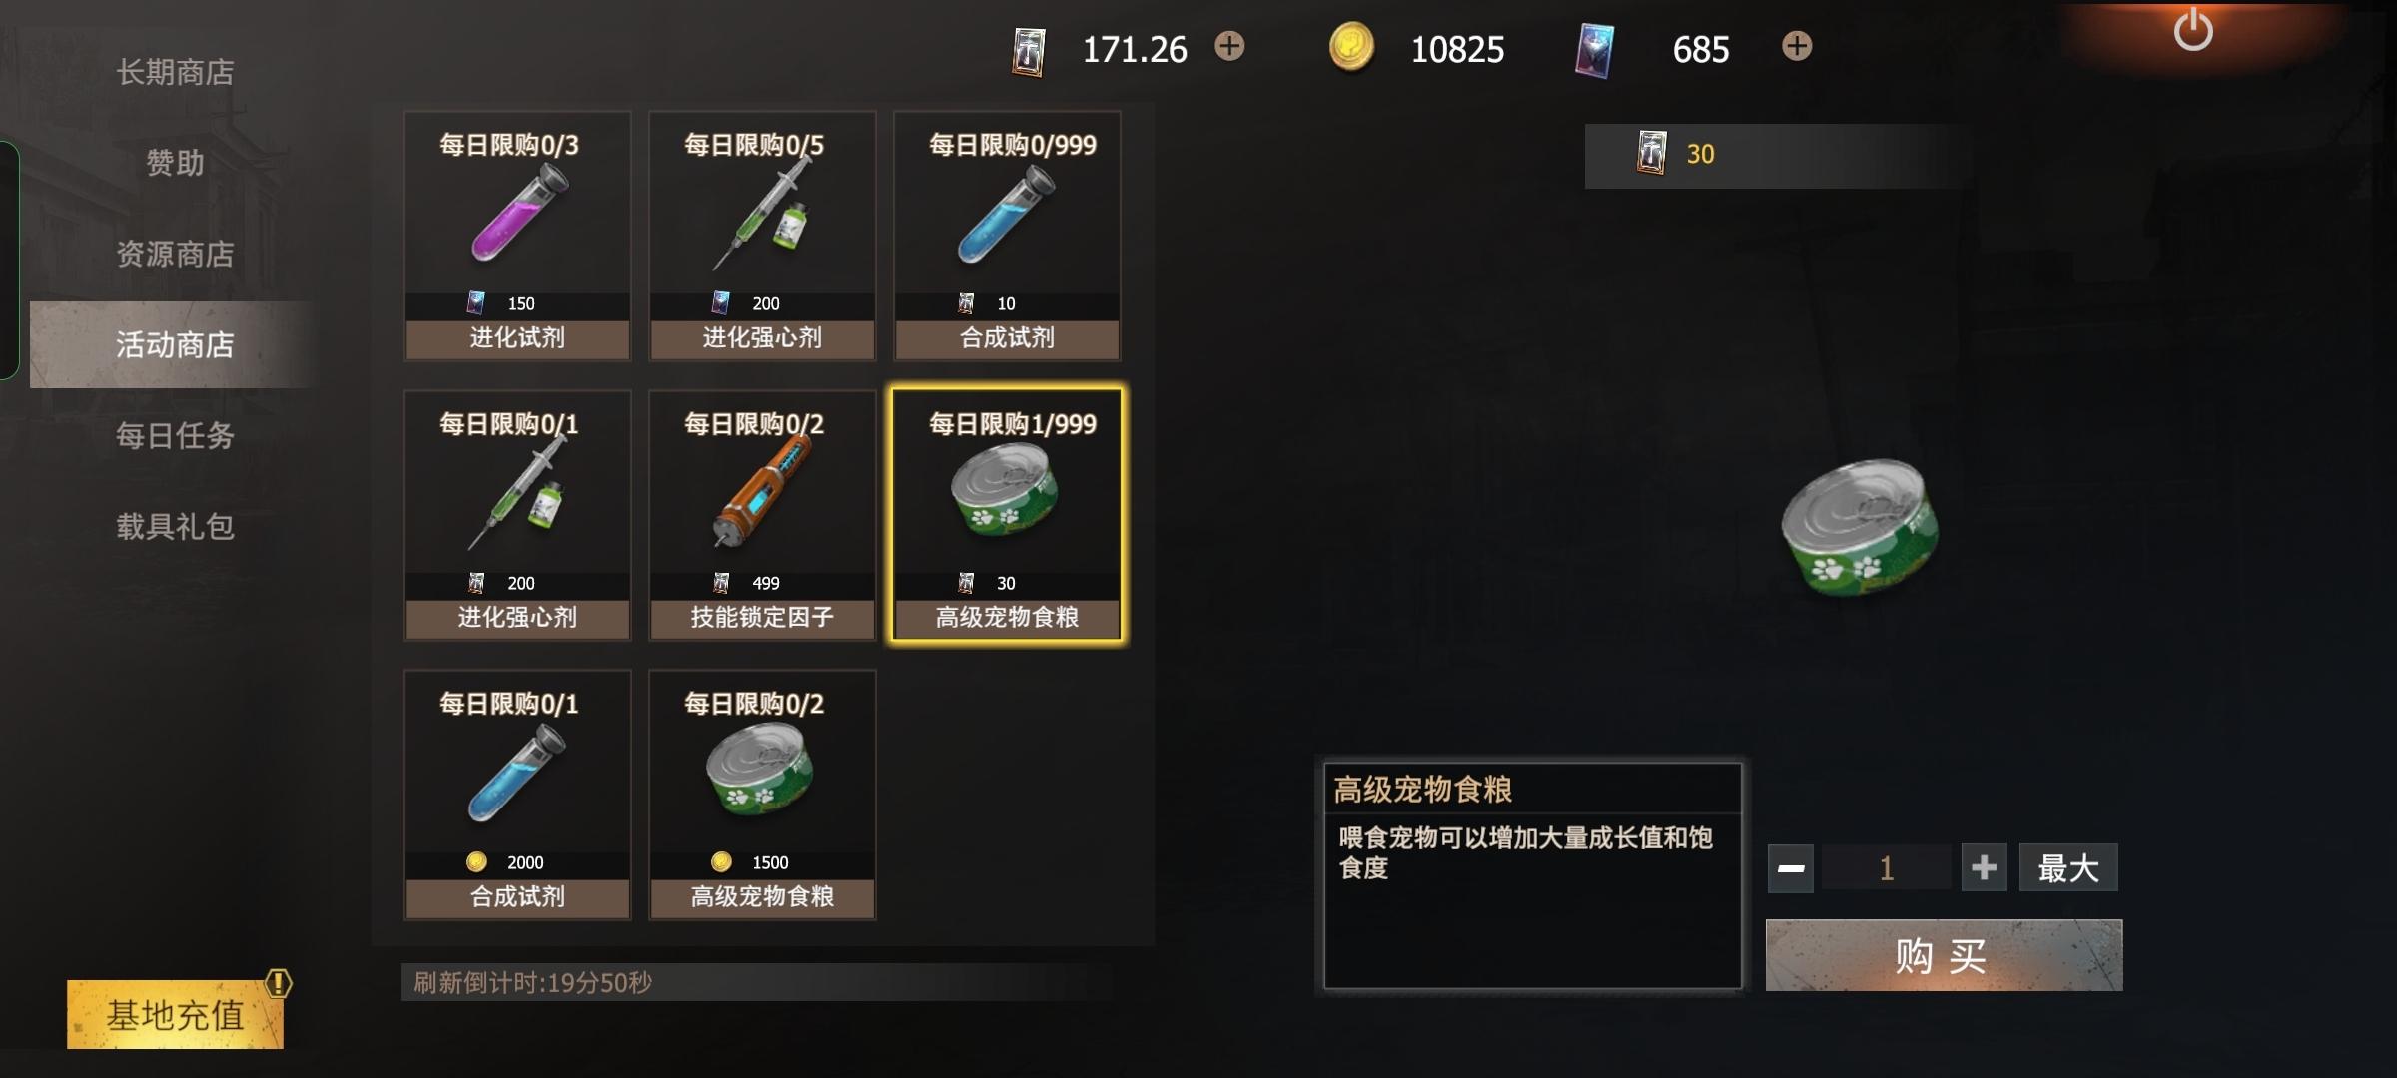The image size is (2397, 1078).
Task: Switch to 资源商店 tab
Action: point(175,254)
